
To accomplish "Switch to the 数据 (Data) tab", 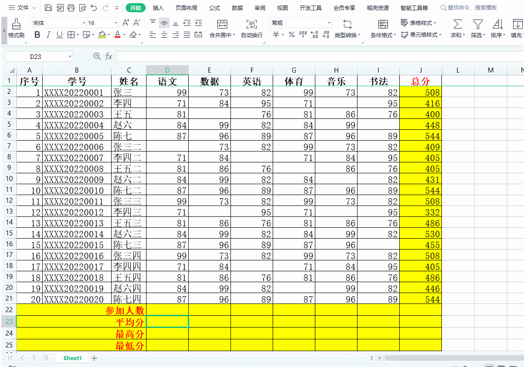I will click(237, 8).
